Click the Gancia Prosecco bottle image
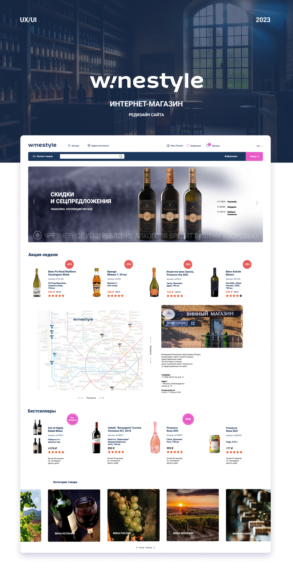Viewport: 293px width, 573px height. pos(154,282)
